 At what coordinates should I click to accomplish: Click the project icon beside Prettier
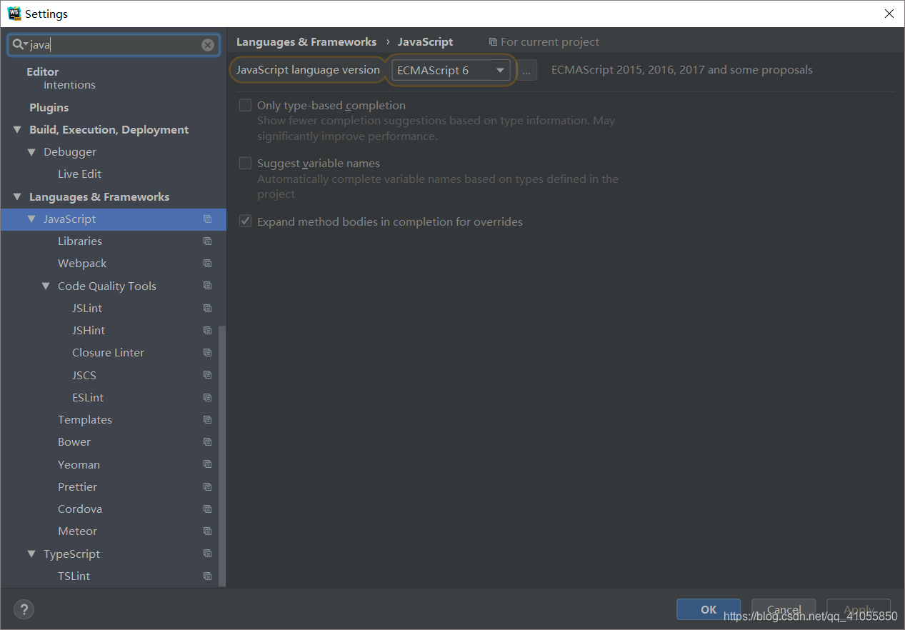(x=207, y=486)
